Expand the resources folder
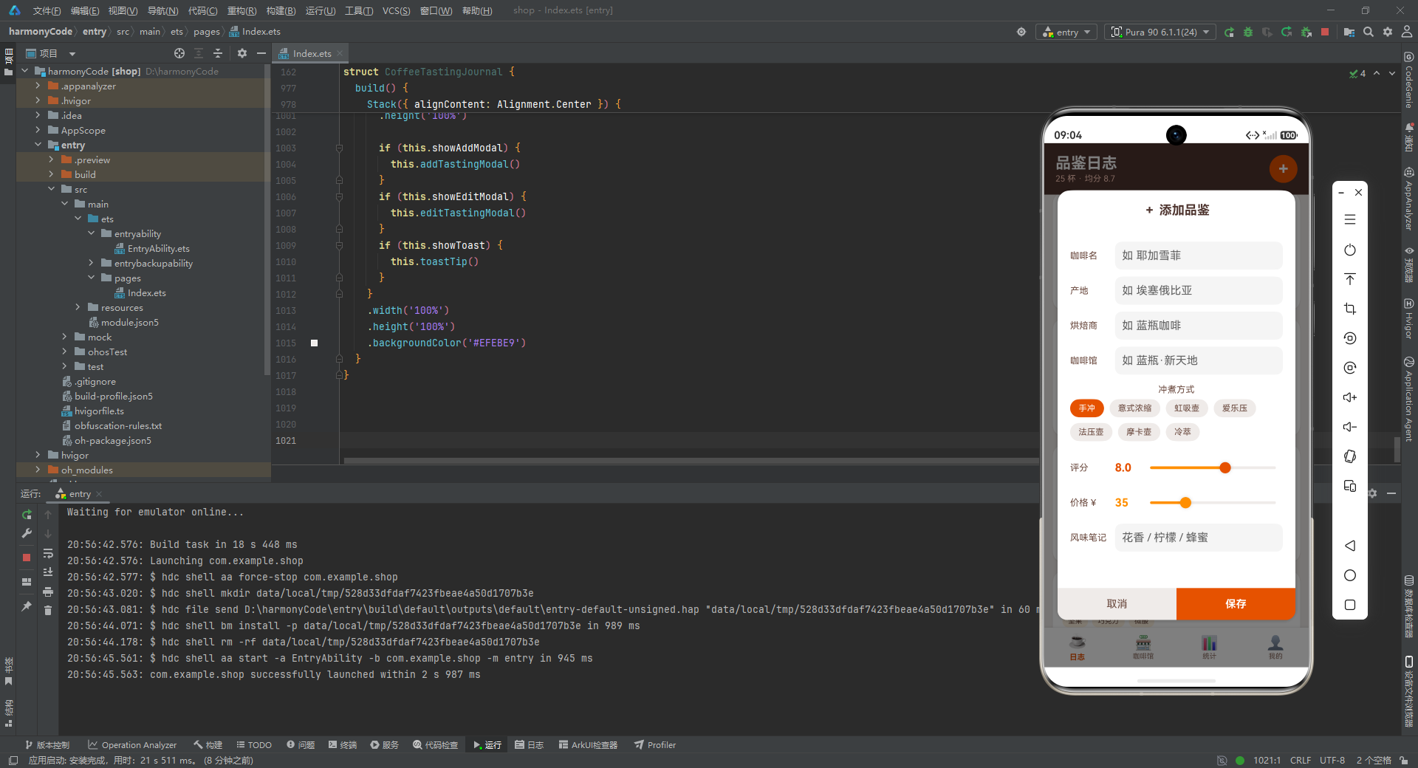Viewport: 1418px width, 768px height. (x=78, y=307)
